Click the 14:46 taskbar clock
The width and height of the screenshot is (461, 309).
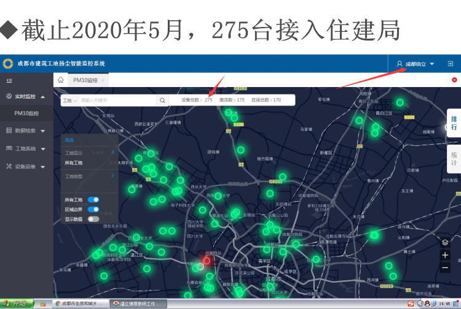coord(444,303)
